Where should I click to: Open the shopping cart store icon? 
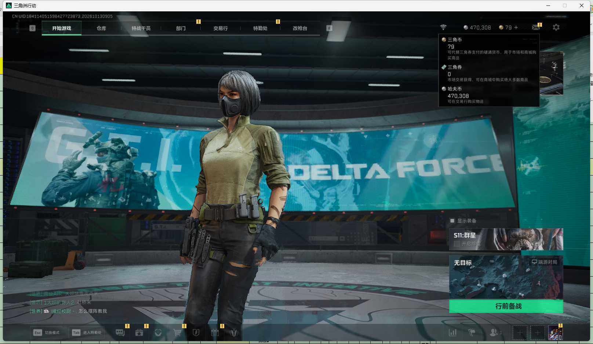click(x=177, y=333)
